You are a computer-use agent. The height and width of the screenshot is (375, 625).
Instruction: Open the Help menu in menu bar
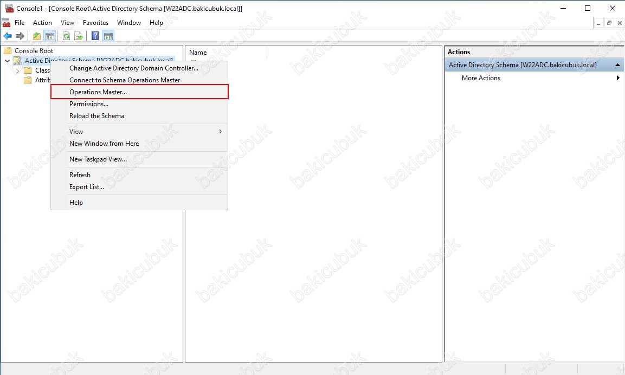[x=156, y=23]
